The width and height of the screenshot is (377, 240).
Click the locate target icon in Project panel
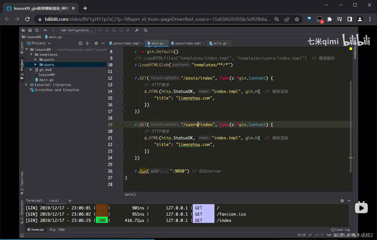[80, 43]
